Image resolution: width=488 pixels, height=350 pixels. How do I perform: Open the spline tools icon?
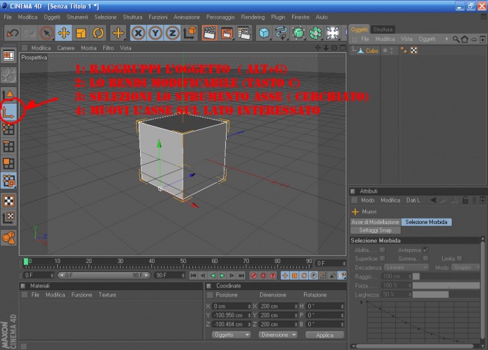tap(282, 33)
